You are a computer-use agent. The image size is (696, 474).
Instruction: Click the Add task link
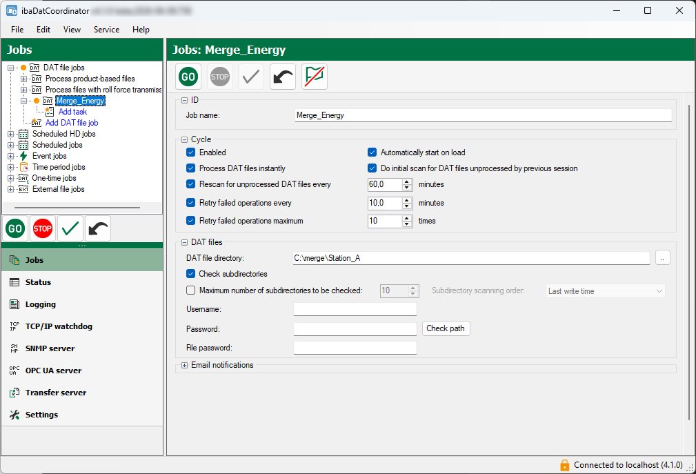coord(73,112)
